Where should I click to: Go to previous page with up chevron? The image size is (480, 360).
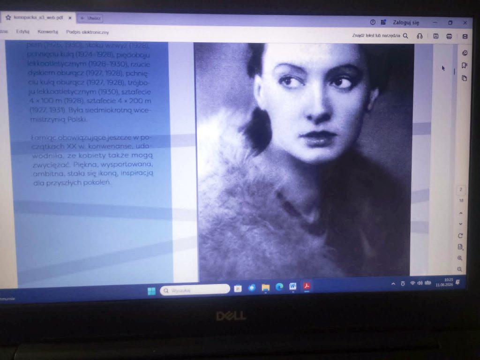pos(461,213)
